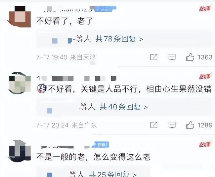
Task: Tap the 铁粉1 badge icon
Action: pyautogui.click(x=100, y=145)
